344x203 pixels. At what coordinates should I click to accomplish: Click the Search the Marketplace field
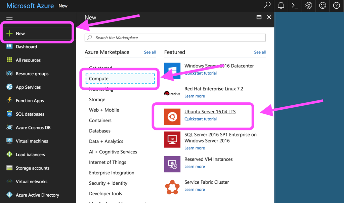(x=175, y=37)
